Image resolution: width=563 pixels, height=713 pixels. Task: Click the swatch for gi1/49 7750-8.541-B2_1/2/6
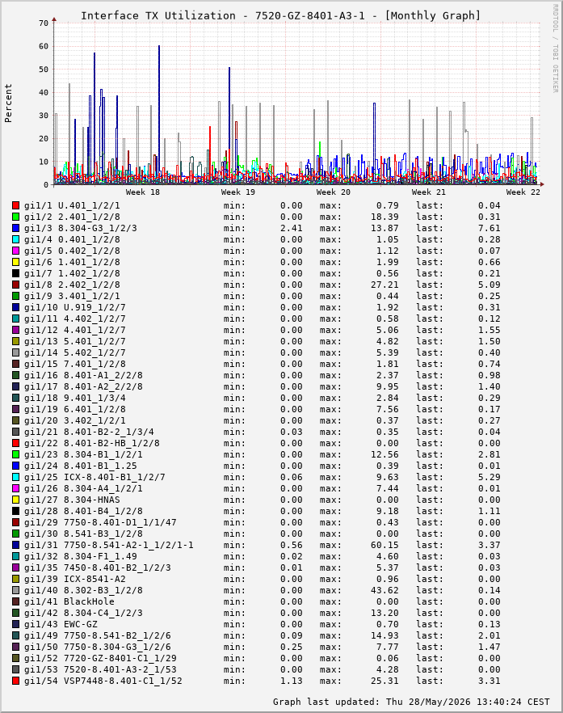pyautogui.click(x=15, y=635)
